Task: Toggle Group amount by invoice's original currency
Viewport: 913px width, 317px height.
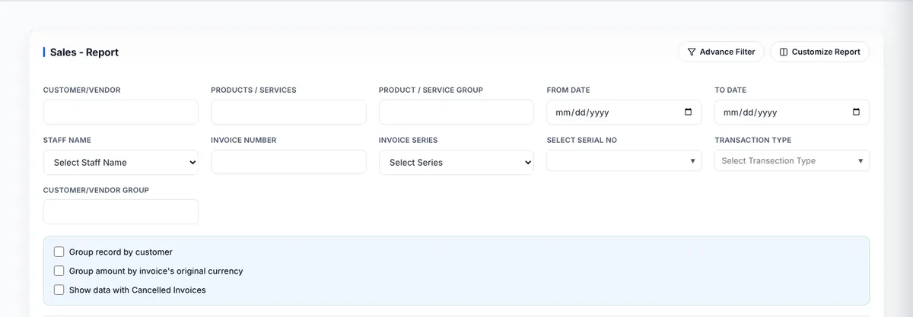Action: pyautogui.click(x=59, y=271)
